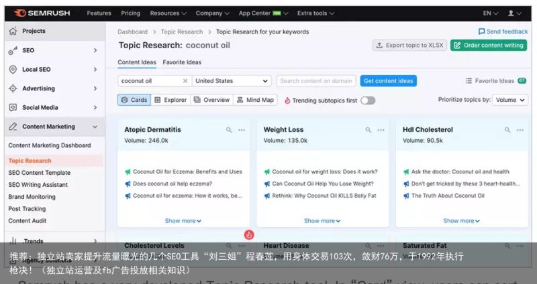Click megaphone icon beside 'Does coconut oil help eczema?'
The width and height of the screenshot is (537, 284).
(128, 184)
